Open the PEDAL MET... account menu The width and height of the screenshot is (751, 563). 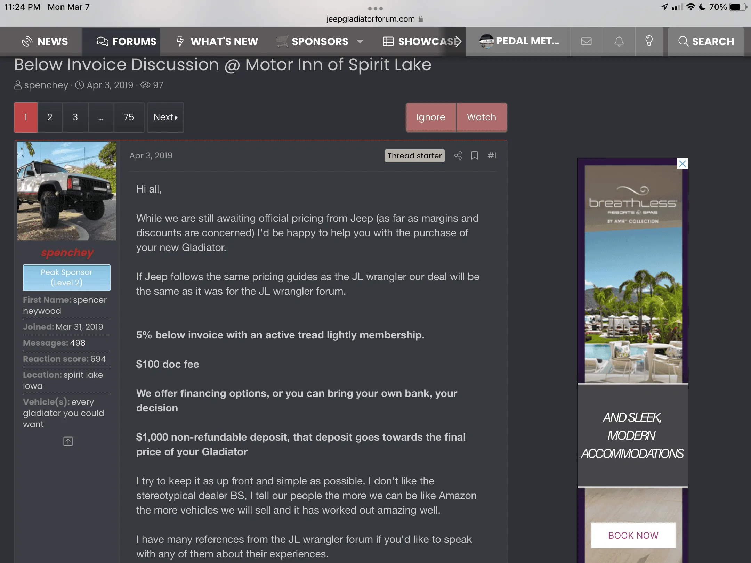click(x=518, y=41)
